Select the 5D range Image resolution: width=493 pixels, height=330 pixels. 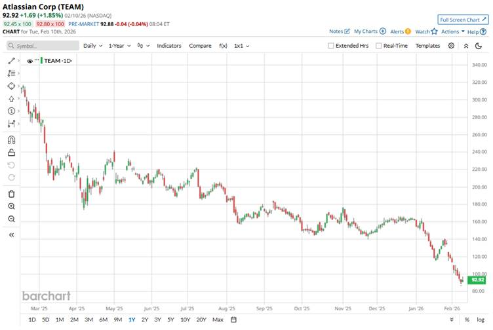(46, 320)
